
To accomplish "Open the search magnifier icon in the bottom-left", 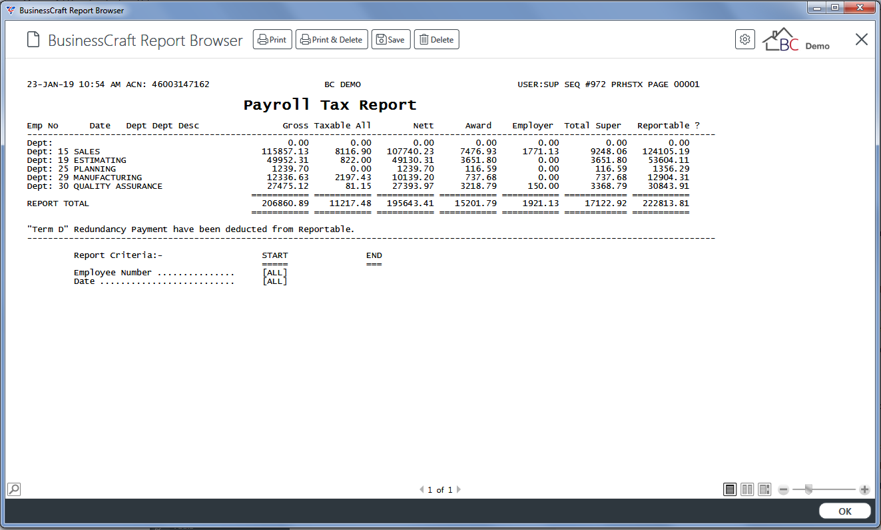I will [x=14, y=489].
